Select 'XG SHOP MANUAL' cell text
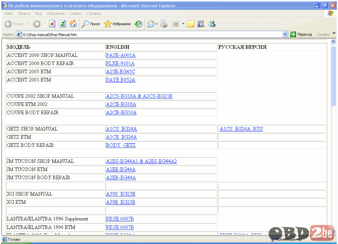Viewport: 338px width, 244px height. (x=29, y=194)
